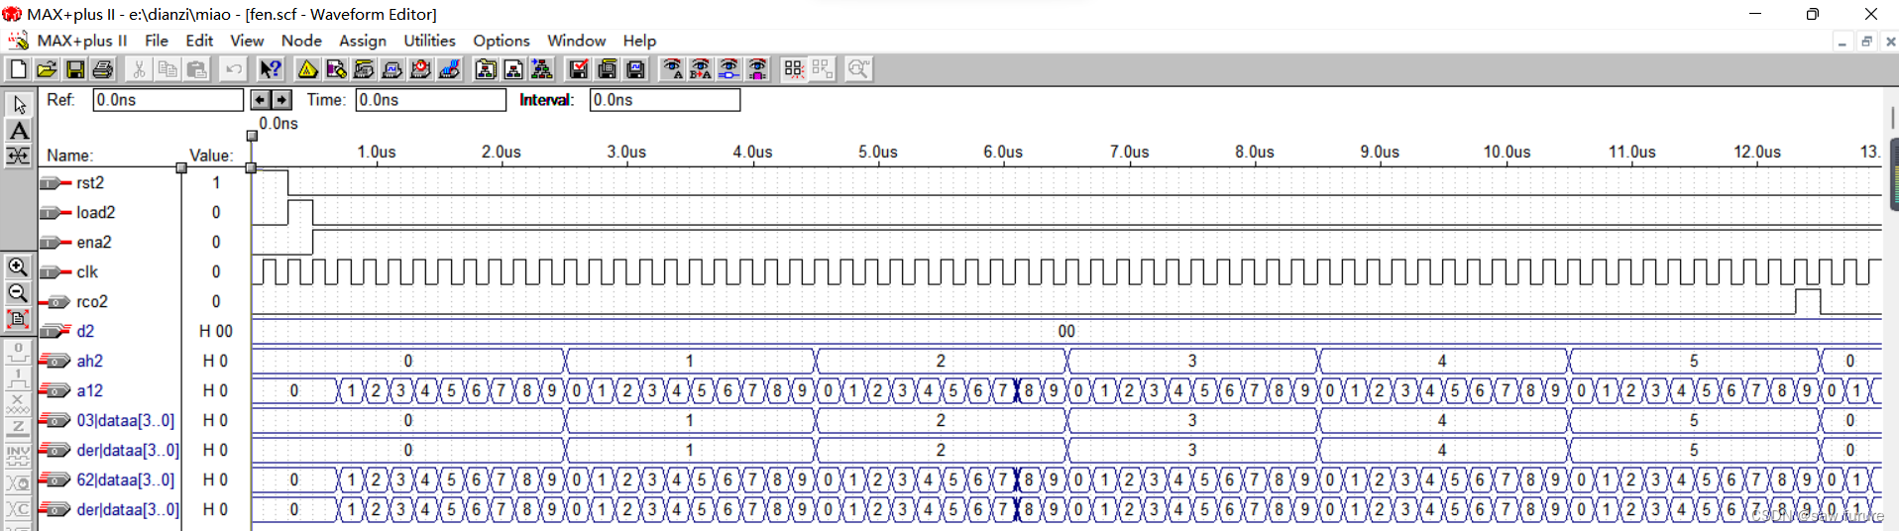The height and width of the screenshot is (531, 1899).
Task: Open a file using the folder icon
Action: point(47,69)
